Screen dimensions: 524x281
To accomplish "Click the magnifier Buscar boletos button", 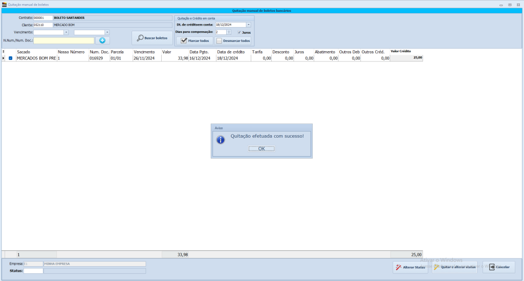I will (152, 38).
